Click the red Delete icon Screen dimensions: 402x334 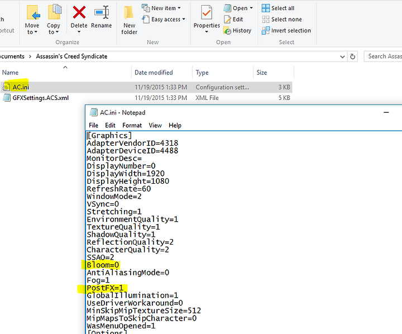click(x=79, y=12)
